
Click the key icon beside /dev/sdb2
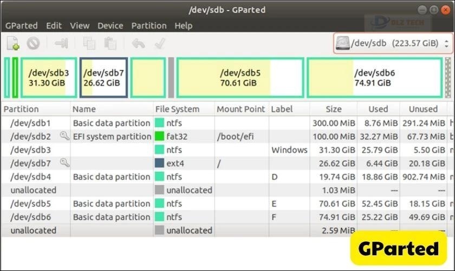click(64, 136)
